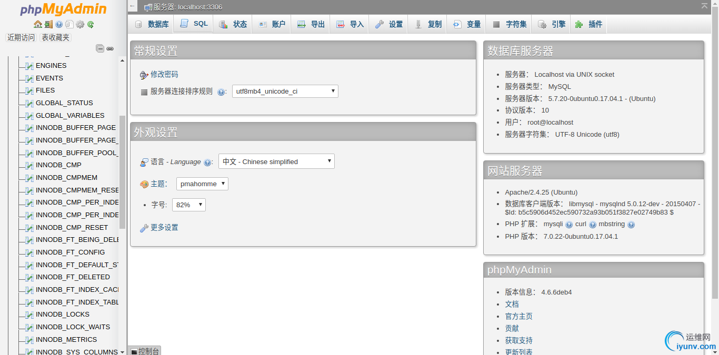Select the INNODB_BUFFER_PAGE table

pos(76,128)
